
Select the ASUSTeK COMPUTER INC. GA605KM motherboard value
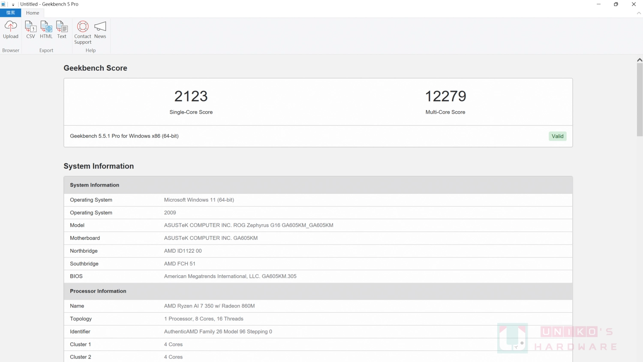[211, 238]
